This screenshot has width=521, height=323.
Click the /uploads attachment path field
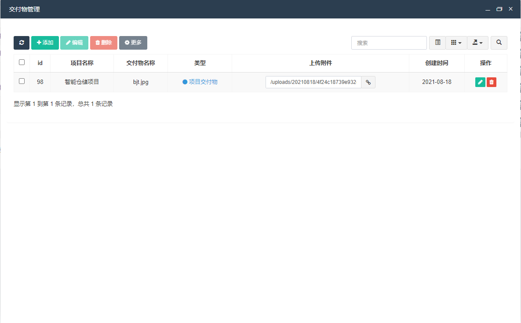[313, 82]
